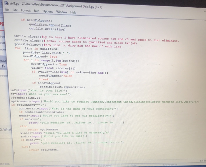This screenshot has height=167, width=206.
Task: Click the 'endit=input(...' line
Action: tap(54, 136)
